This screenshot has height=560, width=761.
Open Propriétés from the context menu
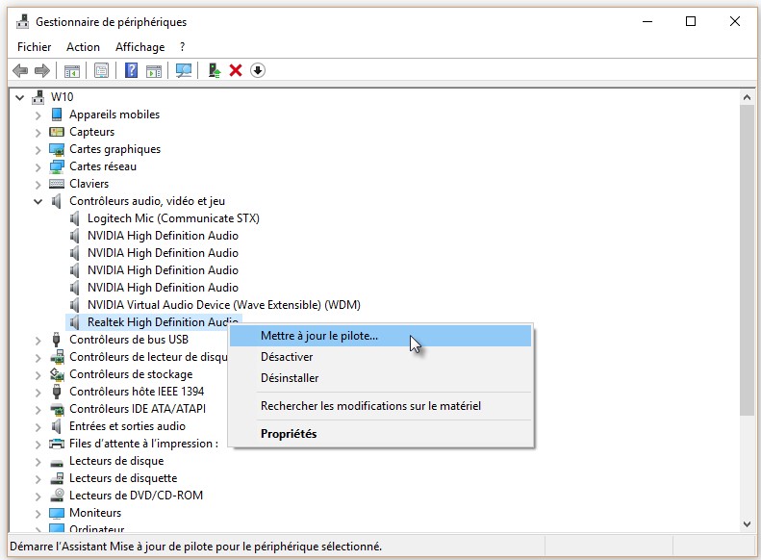coord(289,434)
